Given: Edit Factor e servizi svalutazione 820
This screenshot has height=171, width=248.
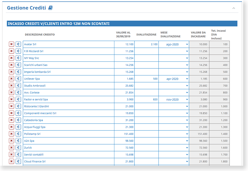Looking at the screenshot, I should pos(147,100).
